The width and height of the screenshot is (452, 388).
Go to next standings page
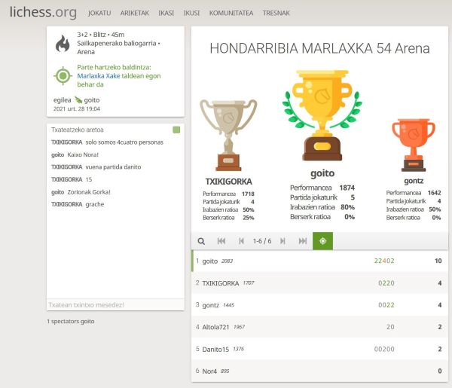click(x=282, y=241)
